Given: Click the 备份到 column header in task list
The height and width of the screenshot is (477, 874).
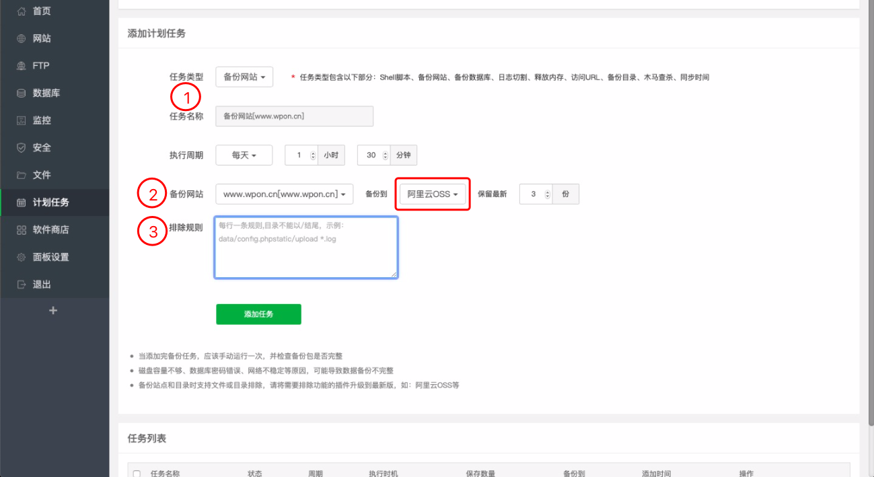Looking at the screenshot, I should tap(574, 474).
